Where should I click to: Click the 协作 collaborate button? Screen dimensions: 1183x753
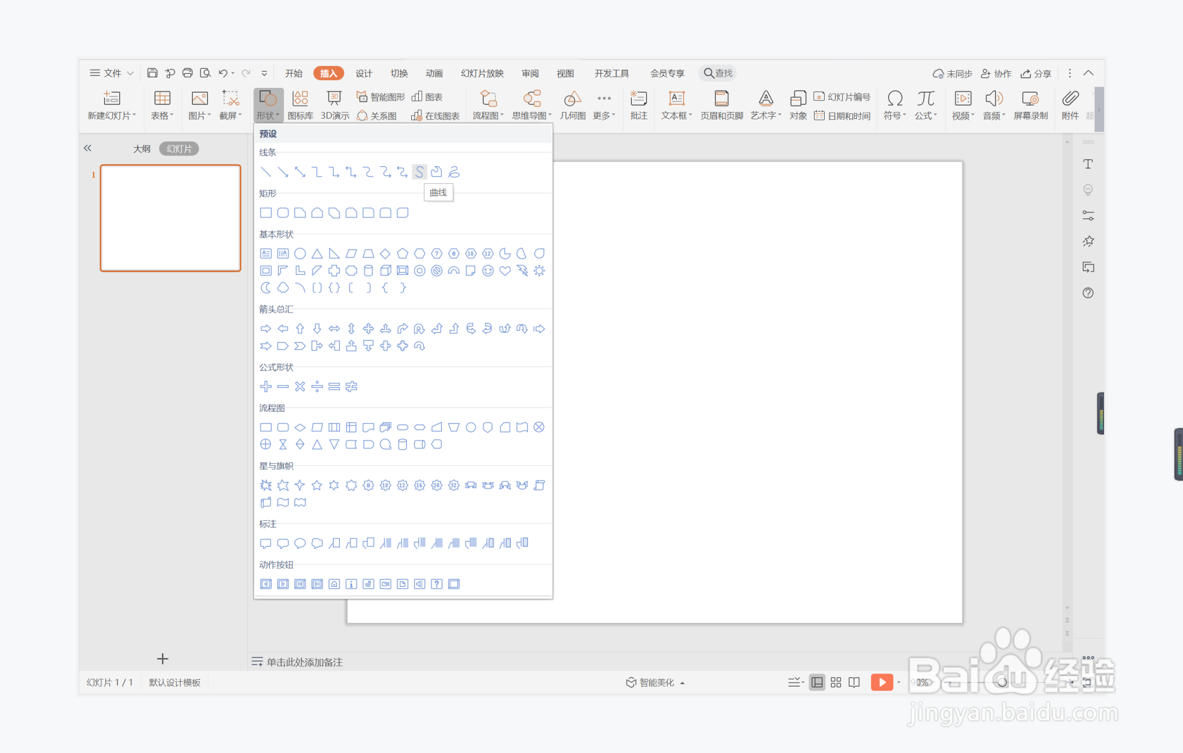point(996,74)
